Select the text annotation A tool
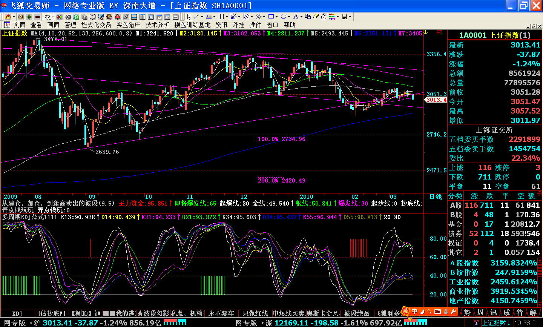The width and height of the screenshot is (543, 327). [296, 17]
